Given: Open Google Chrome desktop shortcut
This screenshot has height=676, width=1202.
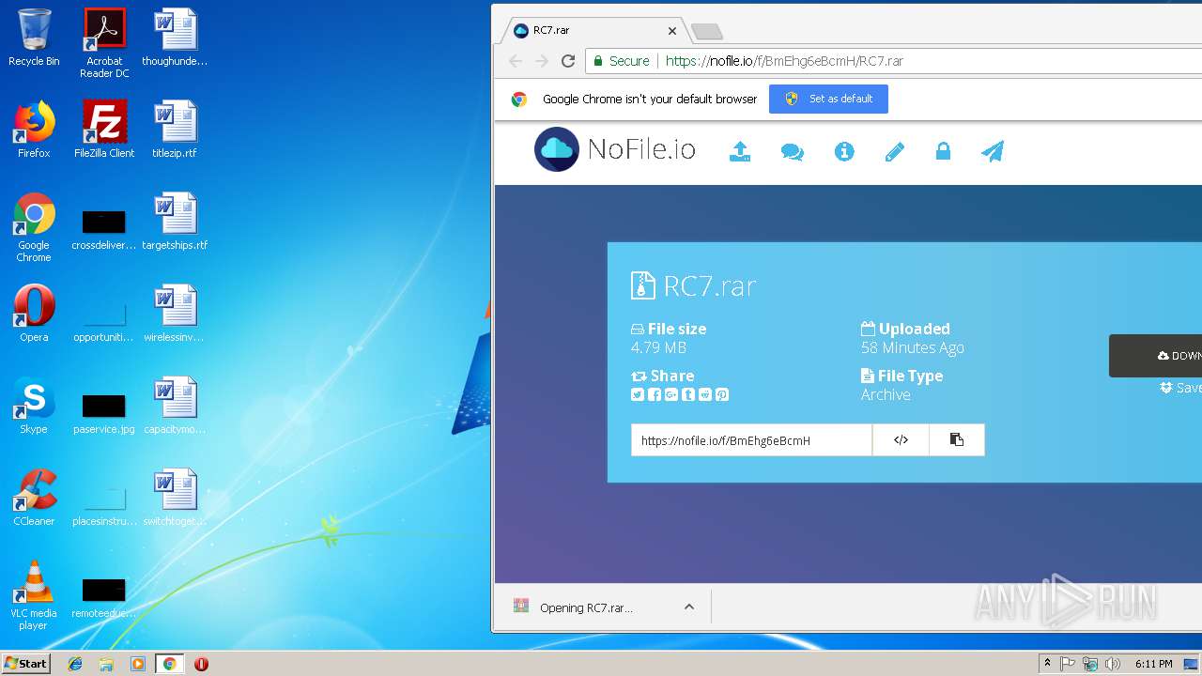Looking at the screenshot, I should tap(34, 227).
